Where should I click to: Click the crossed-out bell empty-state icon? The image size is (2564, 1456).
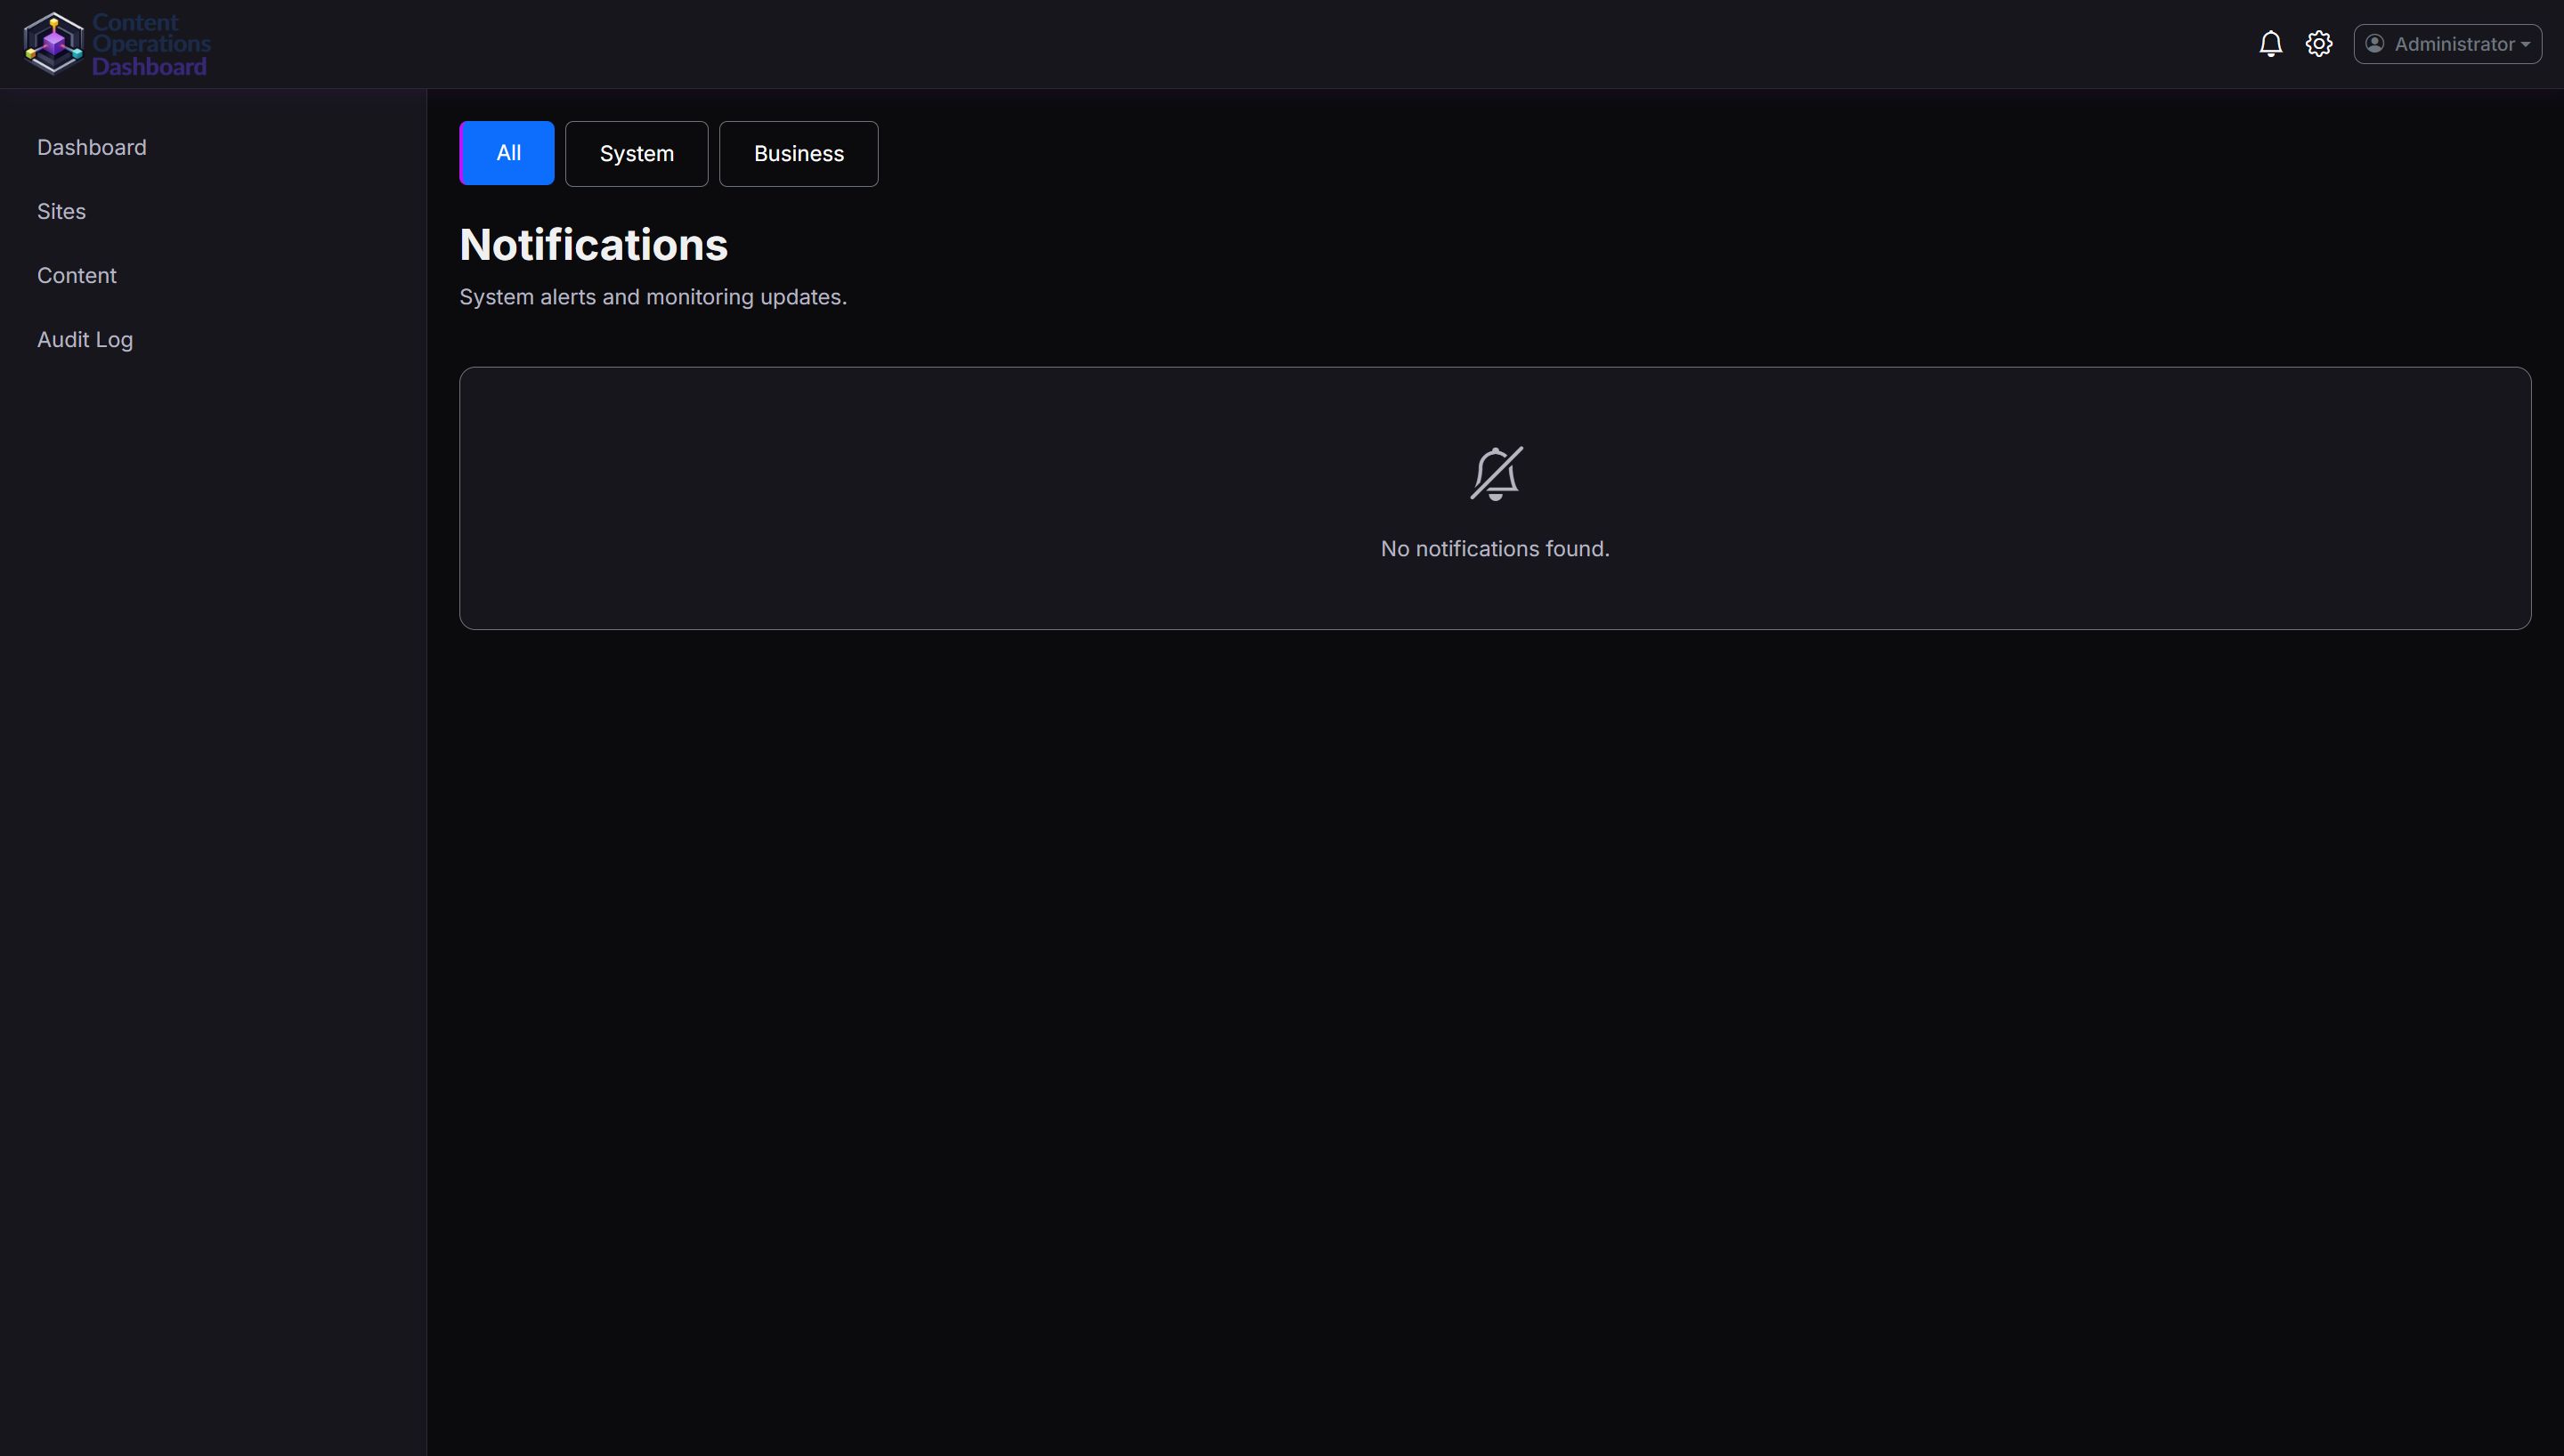tap(1495, 473)
